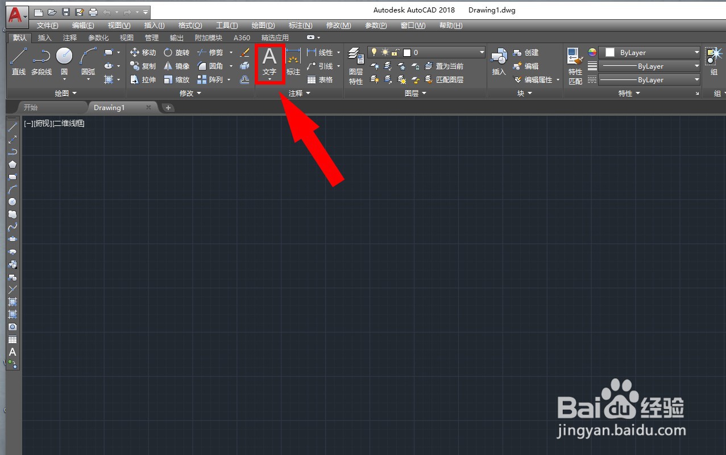Click 创建 create block button

pos(526,52)
